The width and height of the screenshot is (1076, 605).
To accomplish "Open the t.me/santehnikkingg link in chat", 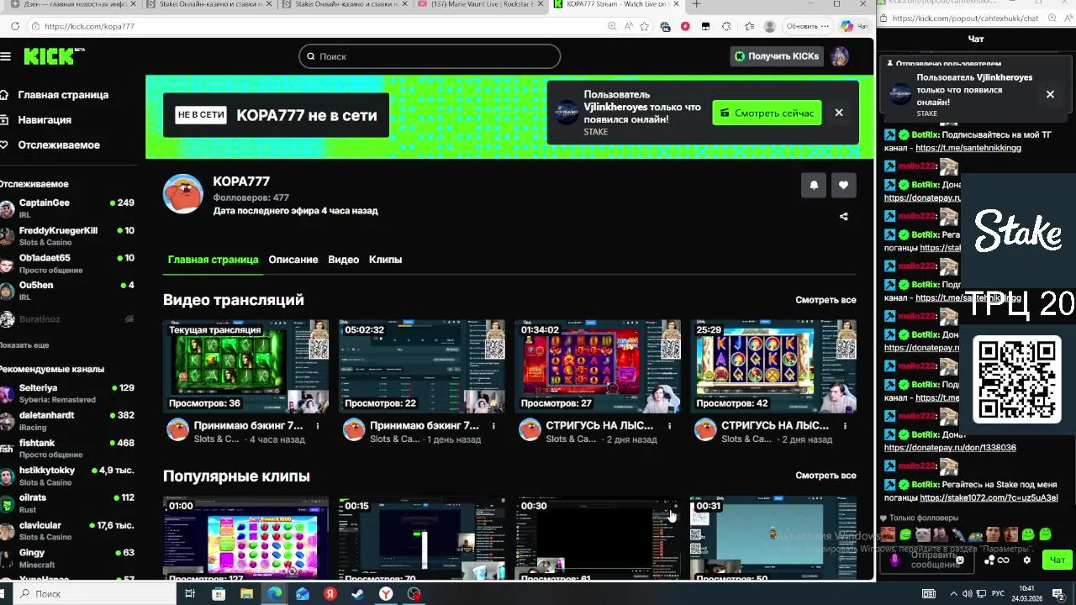I will tap(968, 148).
